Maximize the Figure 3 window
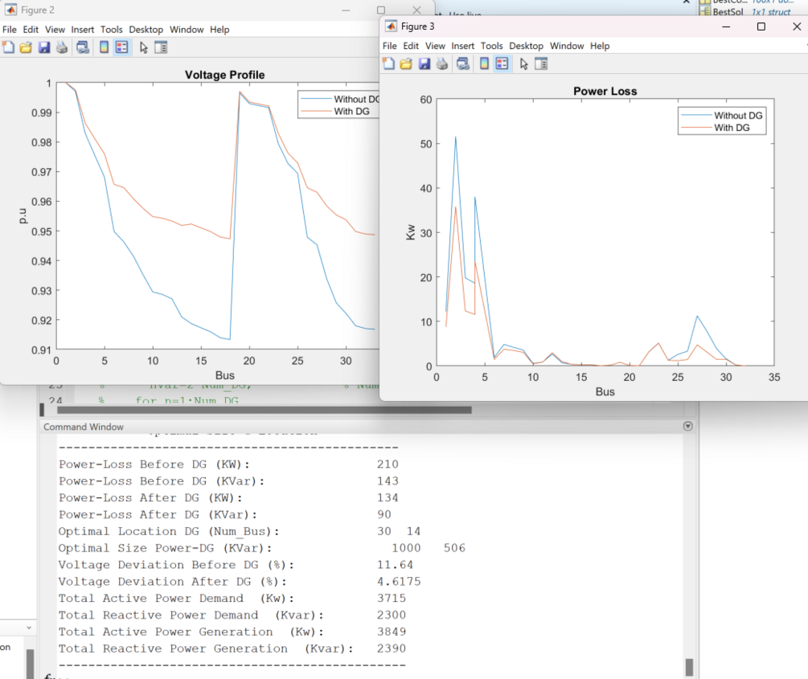The image size is (808, 679). tap(761, 27)
